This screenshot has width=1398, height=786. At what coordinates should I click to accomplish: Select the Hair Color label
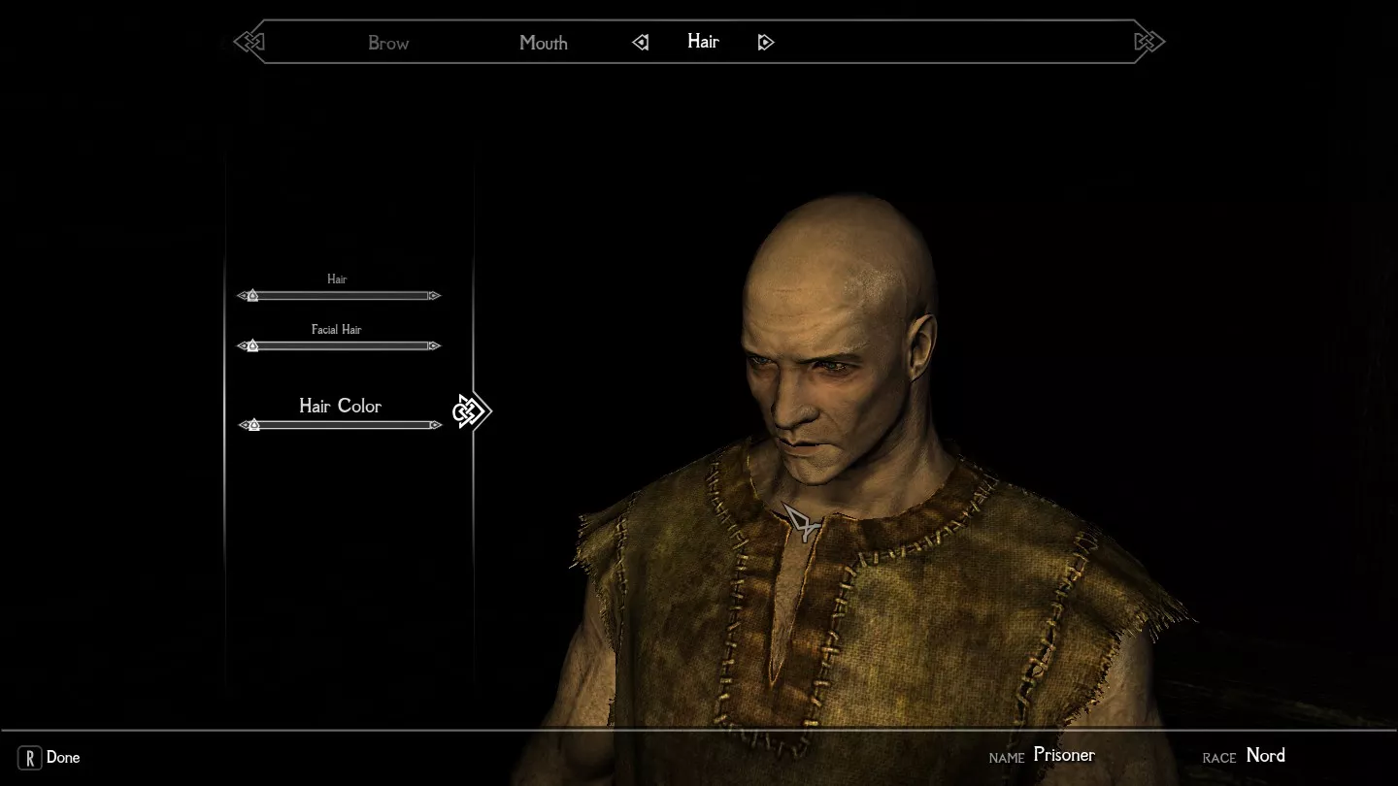[x=340, y=406]
